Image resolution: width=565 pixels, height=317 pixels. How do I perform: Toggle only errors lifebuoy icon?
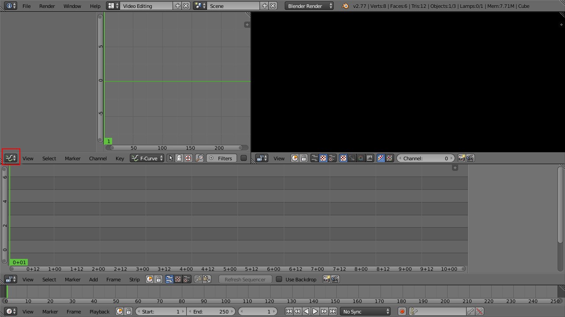pos(188,158)
